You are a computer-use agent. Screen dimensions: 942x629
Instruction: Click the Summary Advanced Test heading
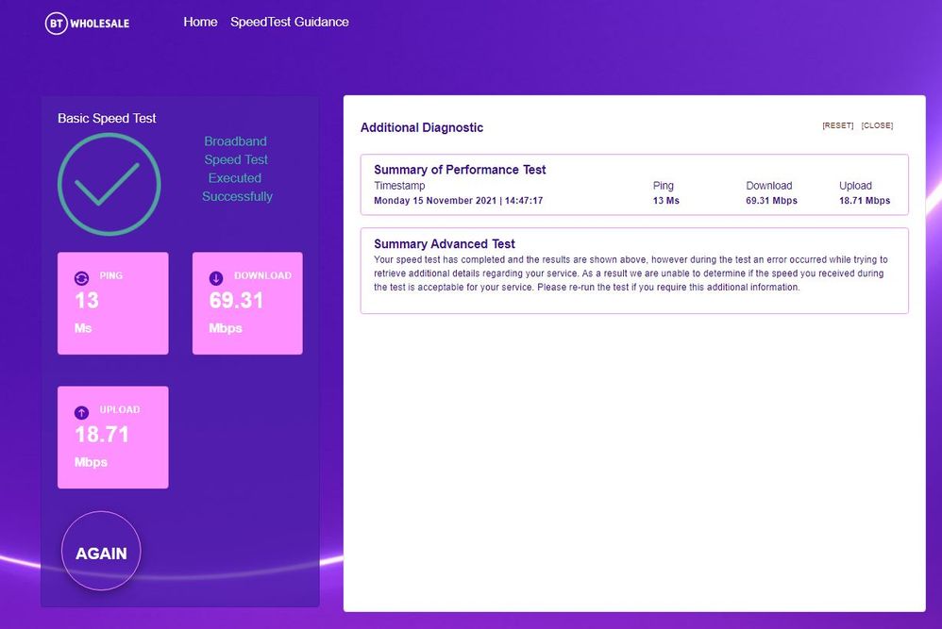(444, 244)
